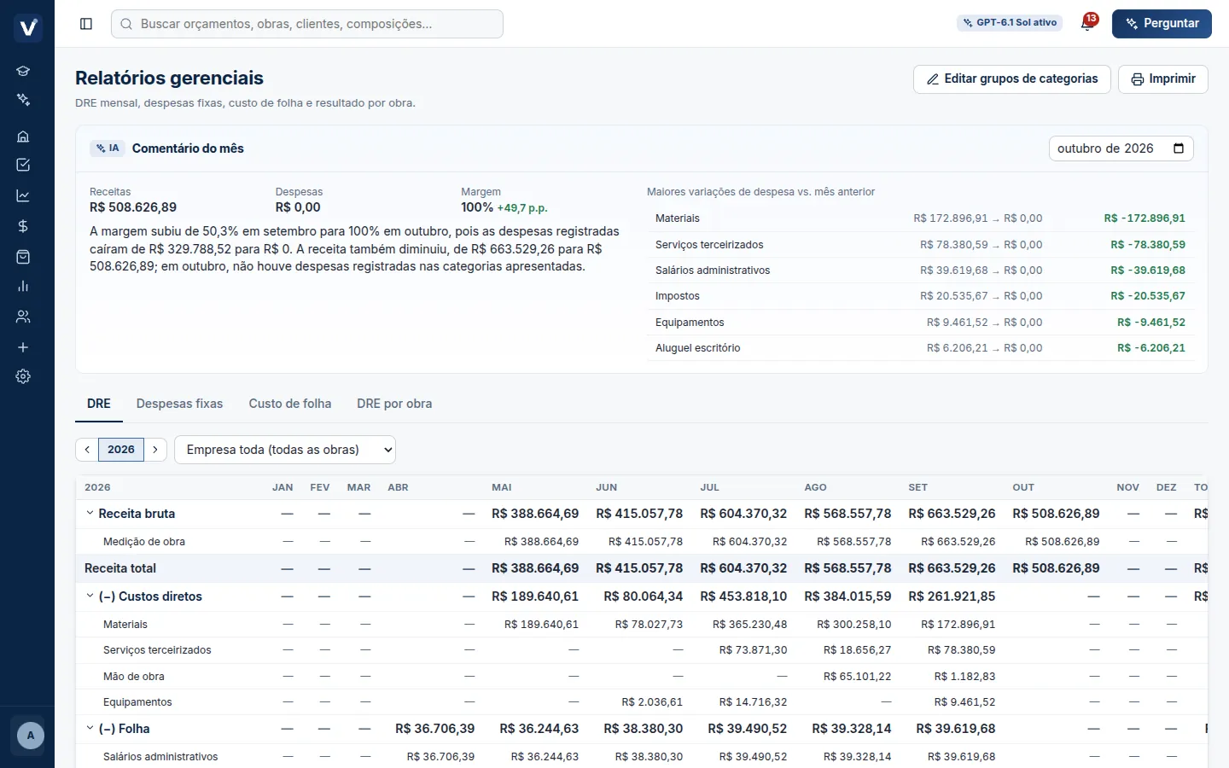Click the Mão de obra row label

[x=134, y=677]
